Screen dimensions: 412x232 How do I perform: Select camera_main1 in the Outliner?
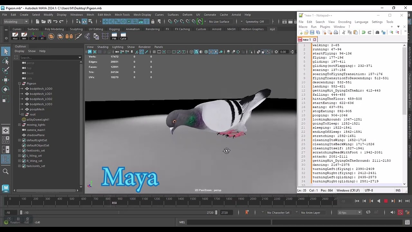tap(36, 130)
